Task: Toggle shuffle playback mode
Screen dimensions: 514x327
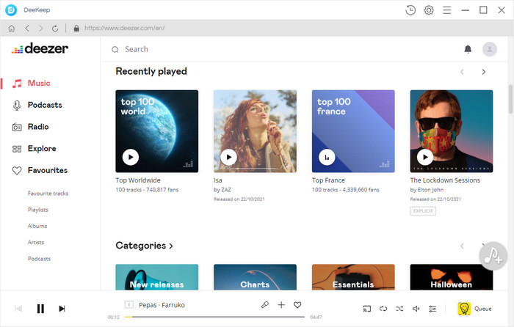Action: [x=399, y=309]
